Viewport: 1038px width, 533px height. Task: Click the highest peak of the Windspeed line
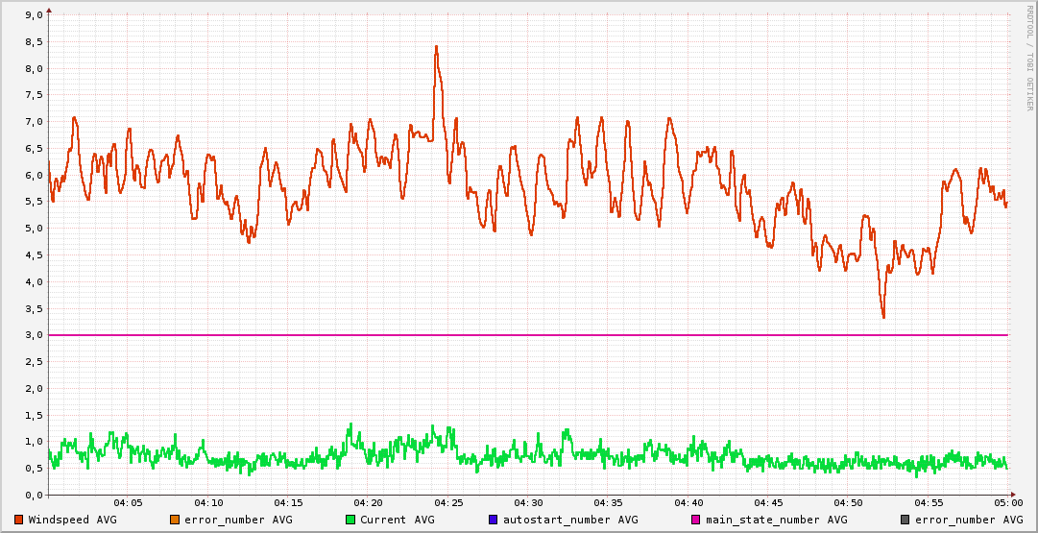436,46
